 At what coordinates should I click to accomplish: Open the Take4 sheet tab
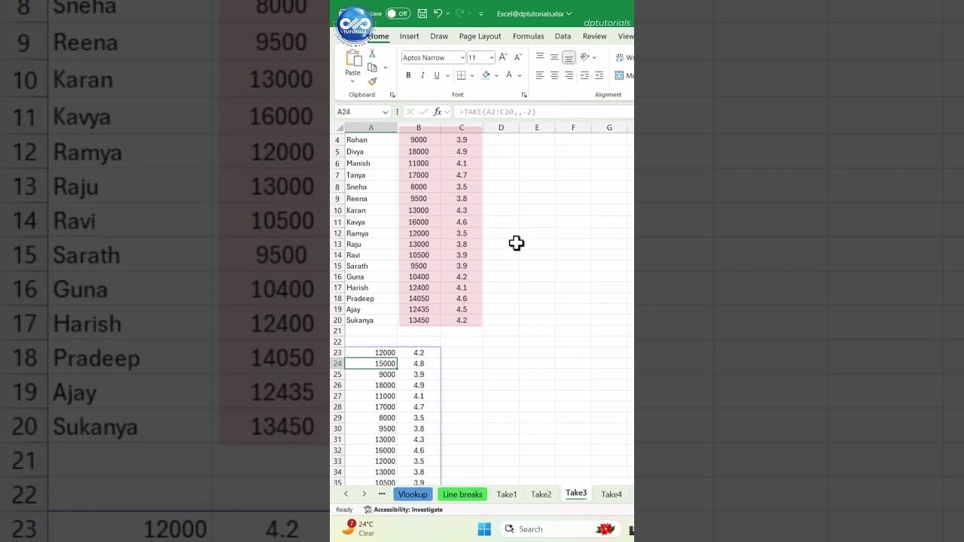pos(611,494)
